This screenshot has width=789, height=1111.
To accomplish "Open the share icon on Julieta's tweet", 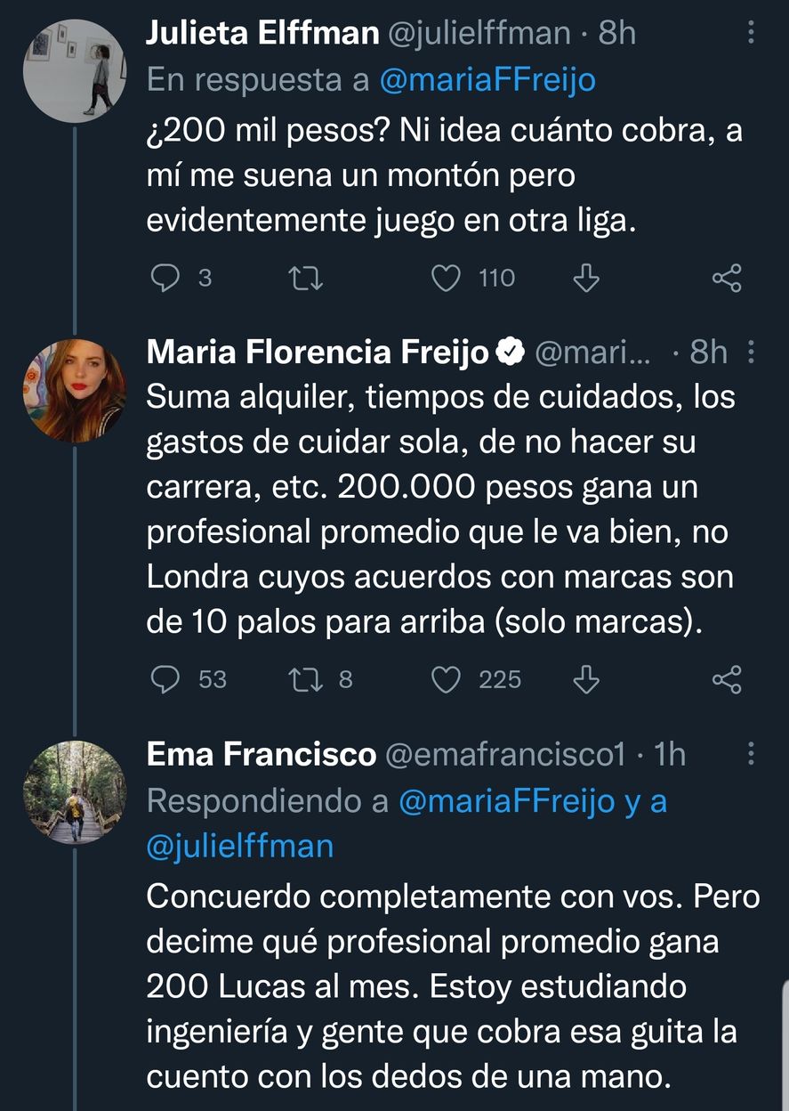I will point(728,278).
